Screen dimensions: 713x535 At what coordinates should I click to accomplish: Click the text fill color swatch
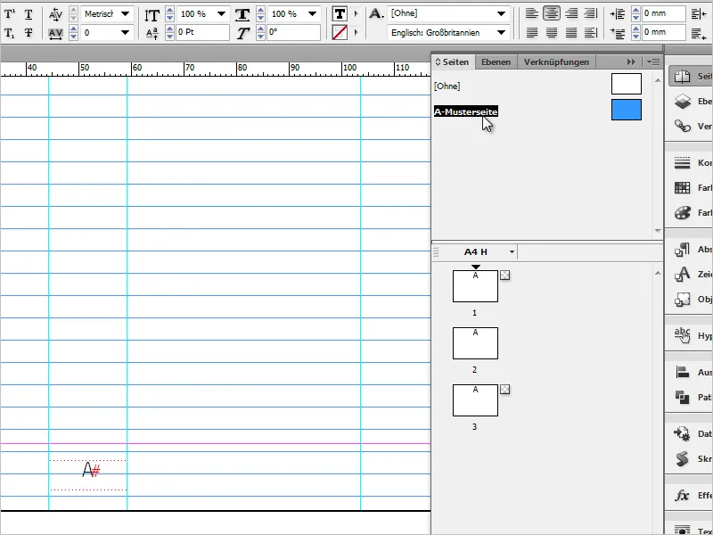click(340, 14)
